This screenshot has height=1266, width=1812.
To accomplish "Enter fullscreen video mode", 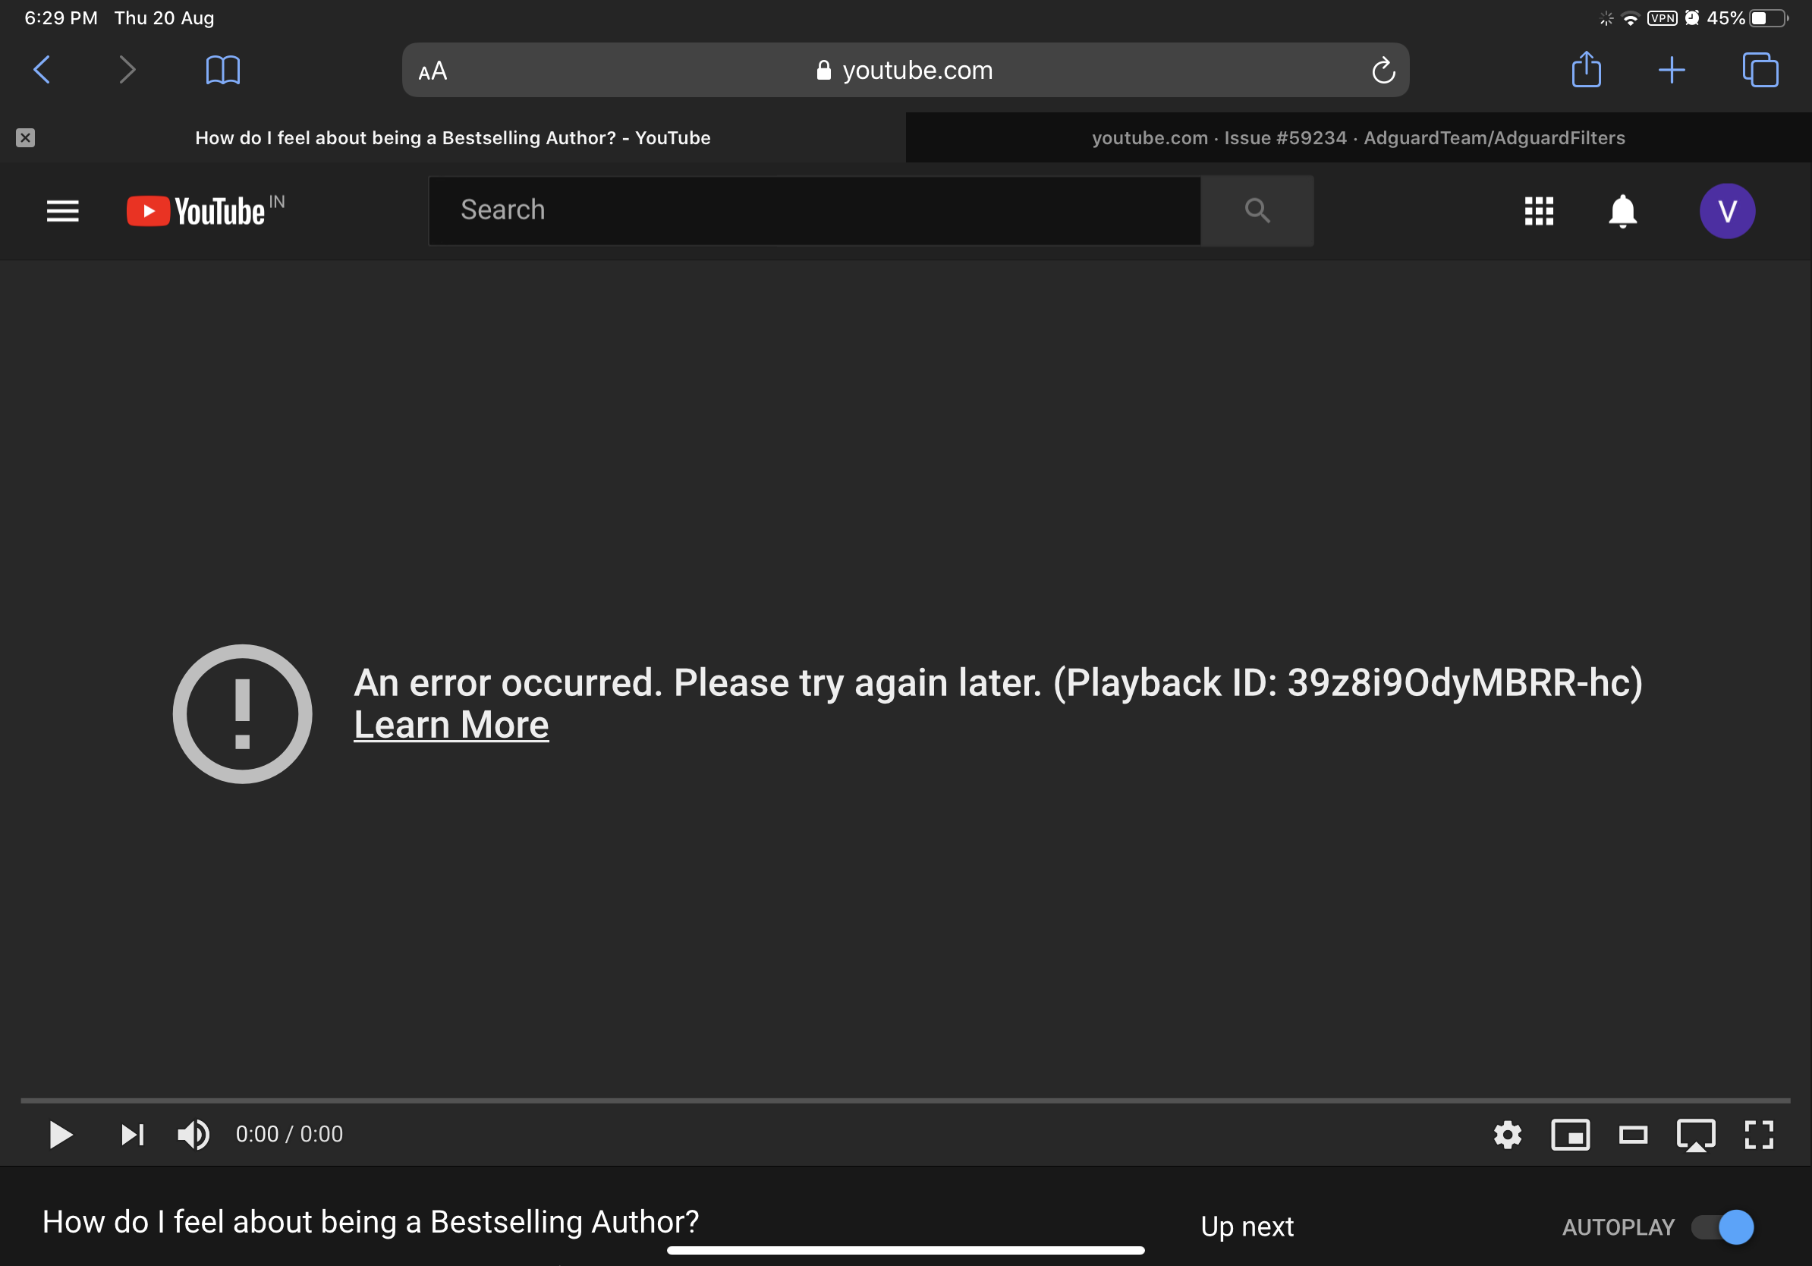I will pos(1758,1135).
